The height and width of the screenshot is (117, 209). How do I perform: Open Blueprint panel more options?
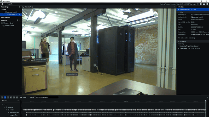(x=20, y=20)
